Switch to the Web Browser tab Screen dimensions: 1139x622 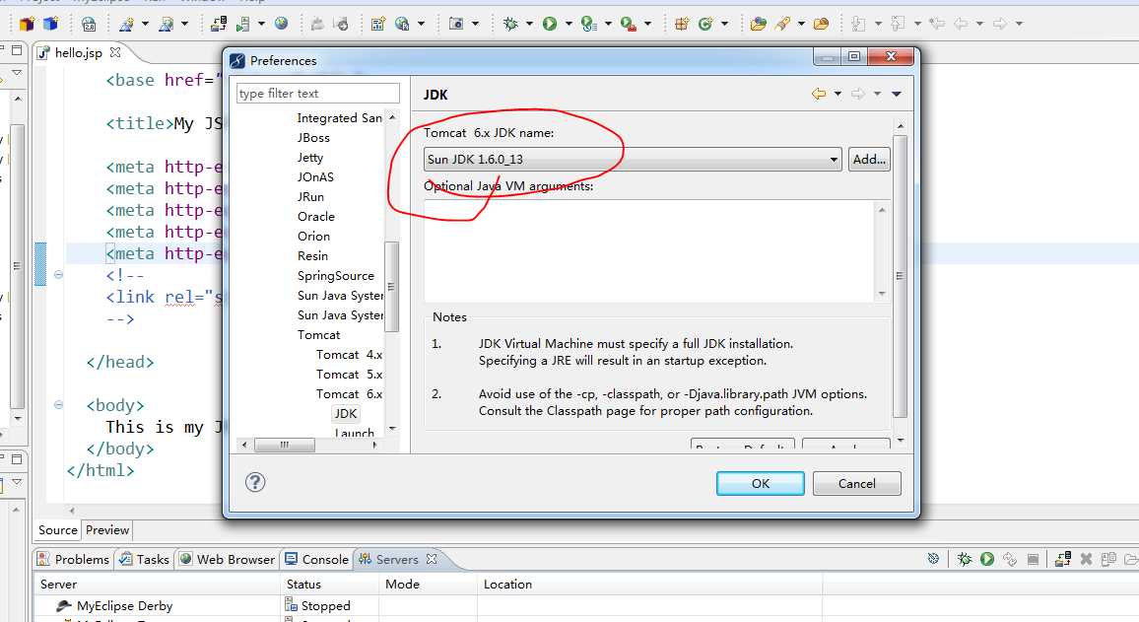click(x=228, y=559)
